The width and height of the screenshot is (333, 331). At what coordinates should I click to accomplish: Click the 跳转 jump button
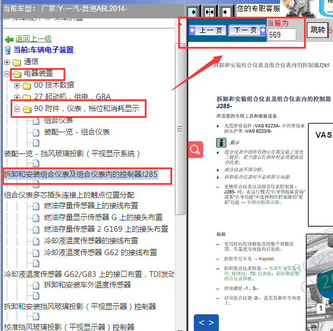317,30
